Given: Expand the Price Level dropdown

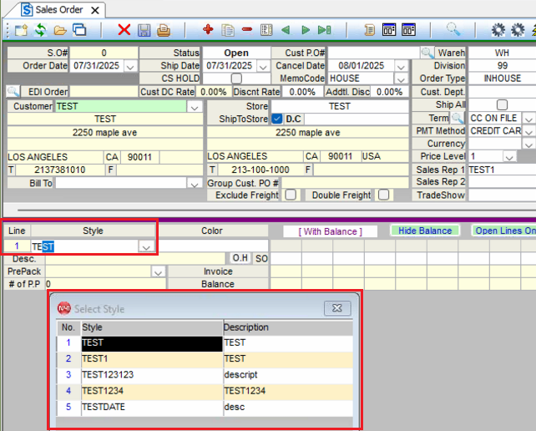Looking at the screenshot, I should (509, 157).
